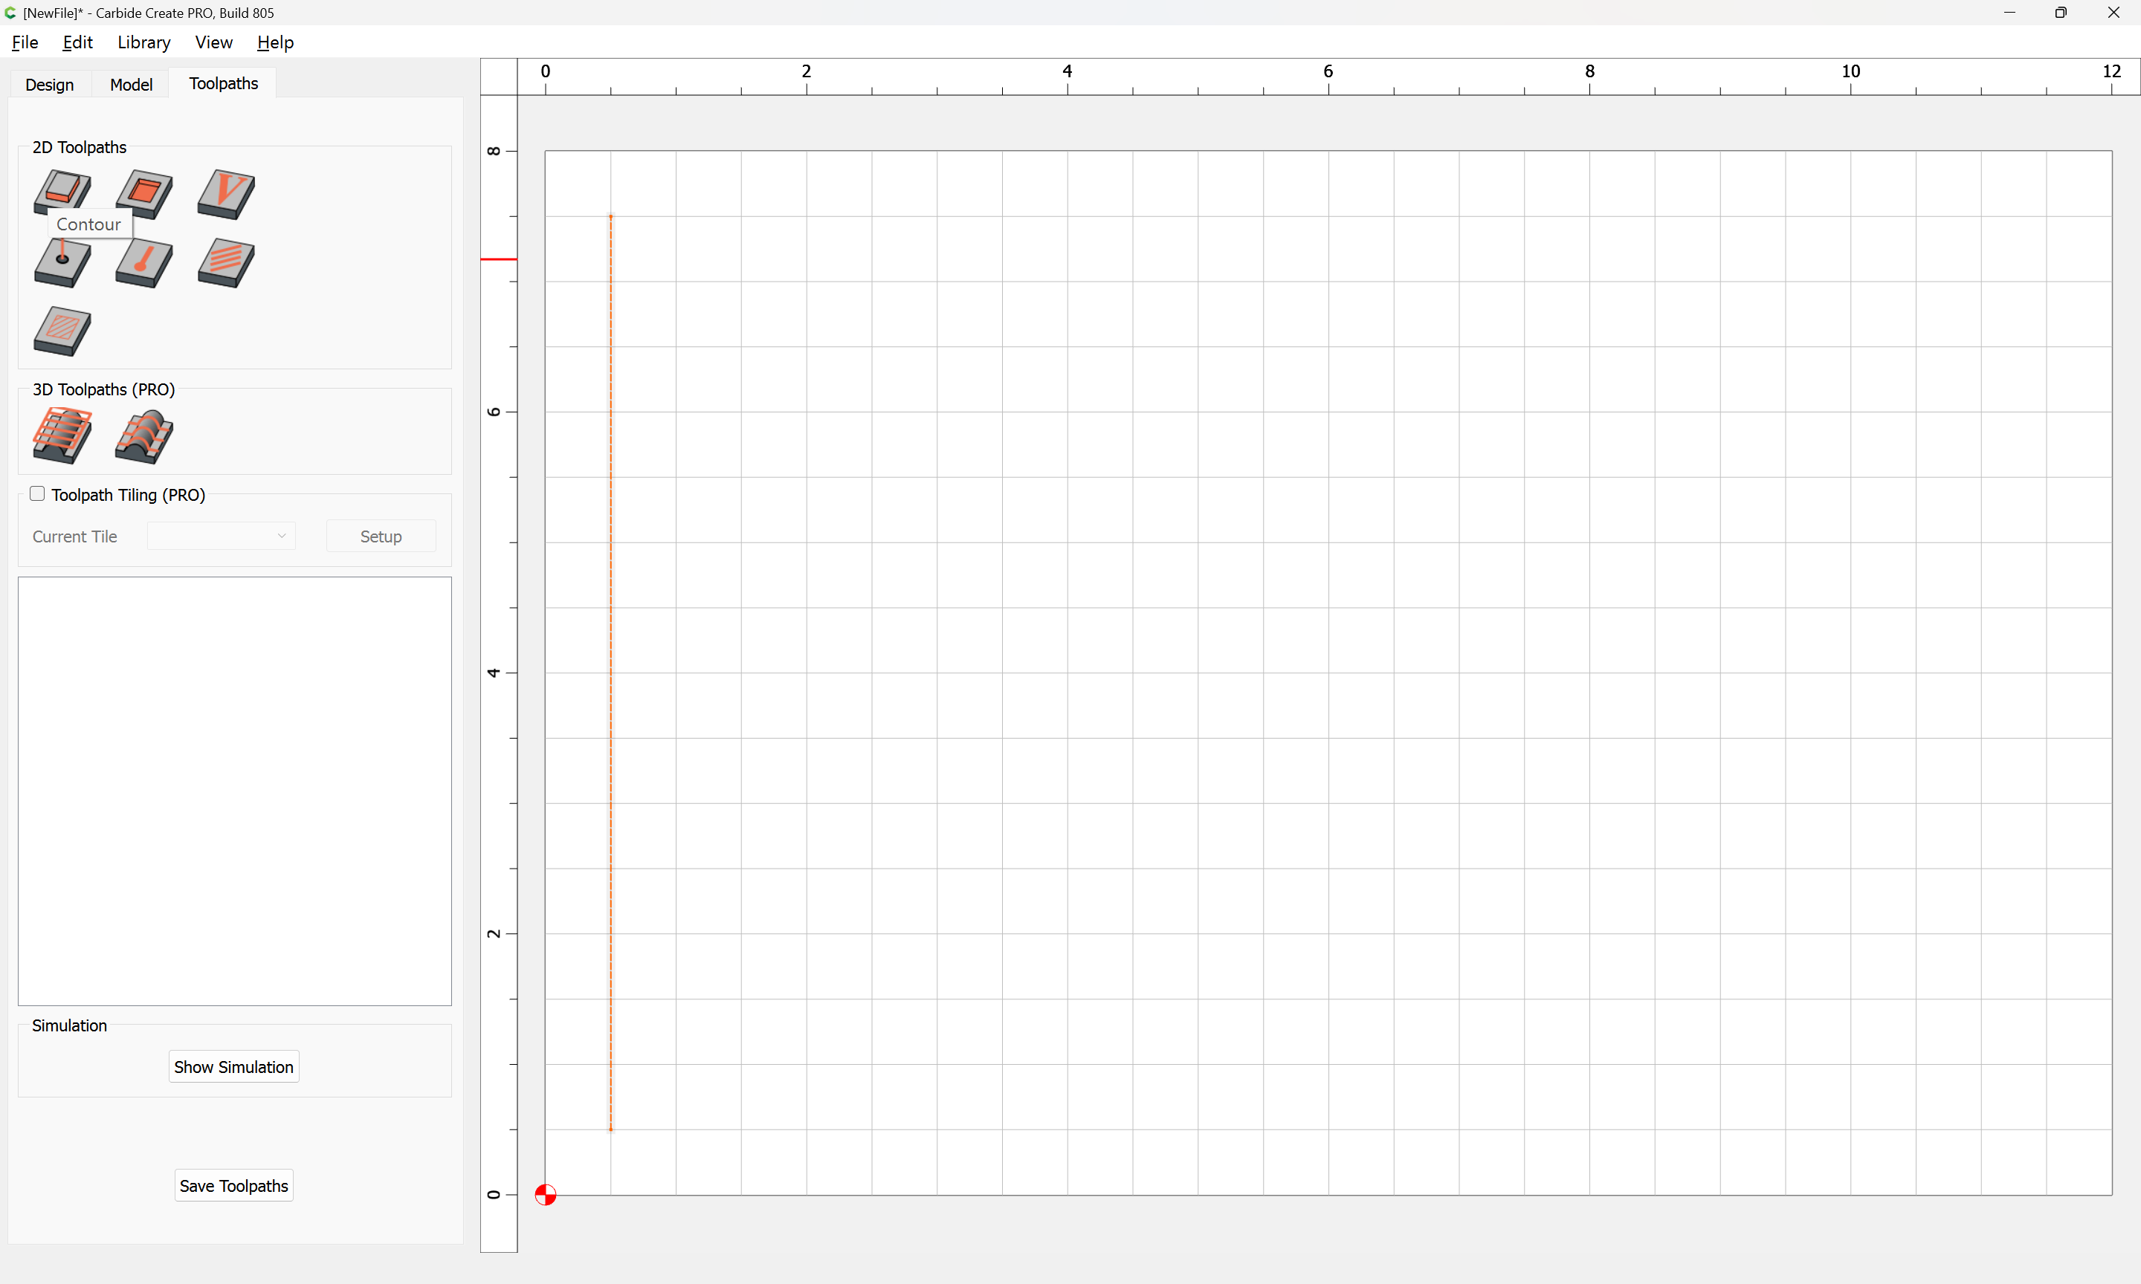
Task: Switch to the Design tab
Action: [x=49, y=84]
